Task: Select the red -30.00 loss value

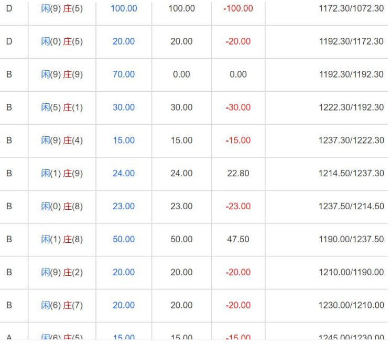Action: coord(238,107)
